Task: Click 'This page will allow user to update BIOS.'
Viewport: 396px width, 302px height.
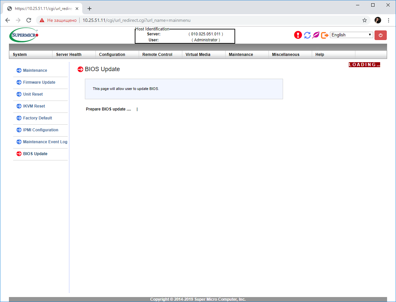Action: point(126,89)
